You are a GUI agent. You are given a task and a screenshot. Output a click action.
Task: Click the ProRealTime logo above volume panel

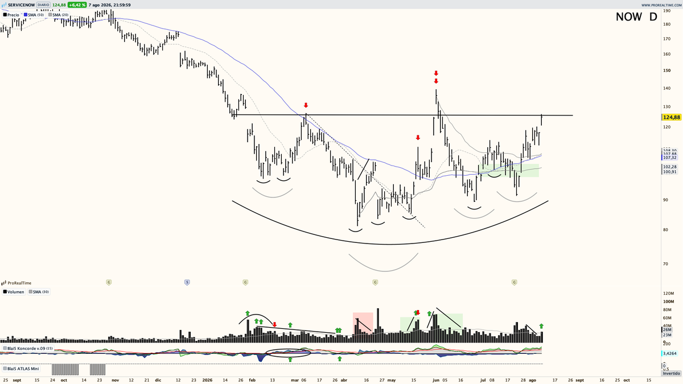(x=17, y=282)
